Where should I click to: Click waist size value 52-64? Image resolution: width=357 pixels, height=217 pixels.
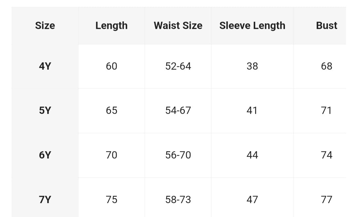pos(178,66)
